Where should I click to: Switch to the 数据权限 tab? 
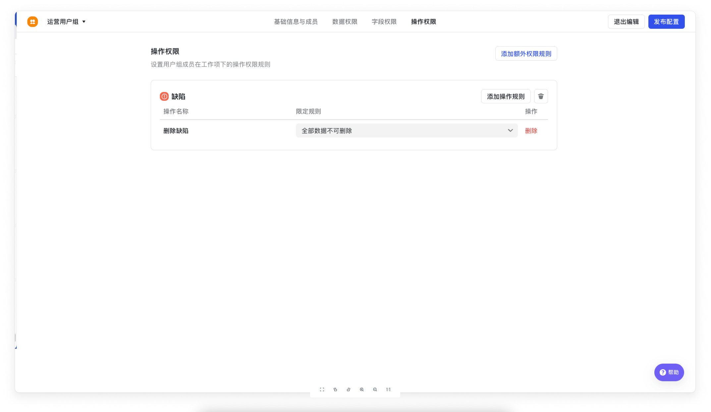[345, 22]
